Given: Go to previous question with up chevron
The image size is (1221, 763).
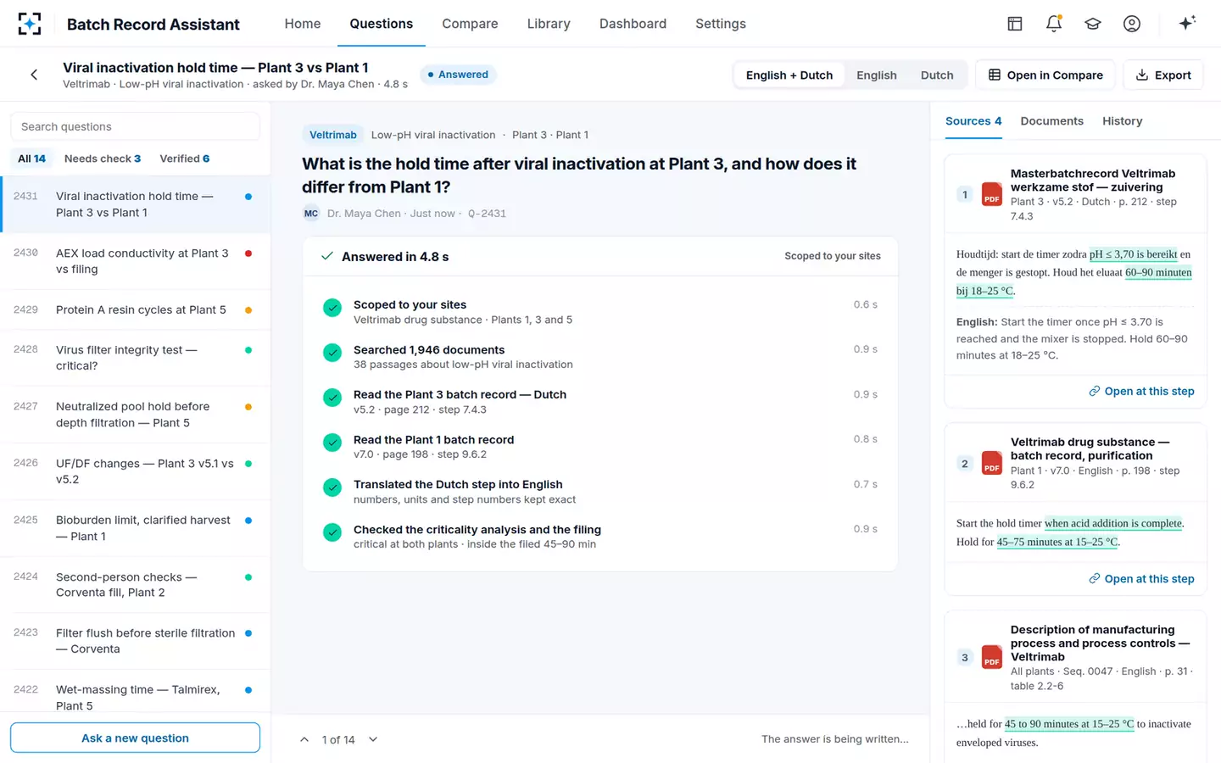Looking at the screenshot, I should click(304, 739).
